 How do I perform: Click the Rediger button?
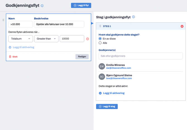click(82, 57)
